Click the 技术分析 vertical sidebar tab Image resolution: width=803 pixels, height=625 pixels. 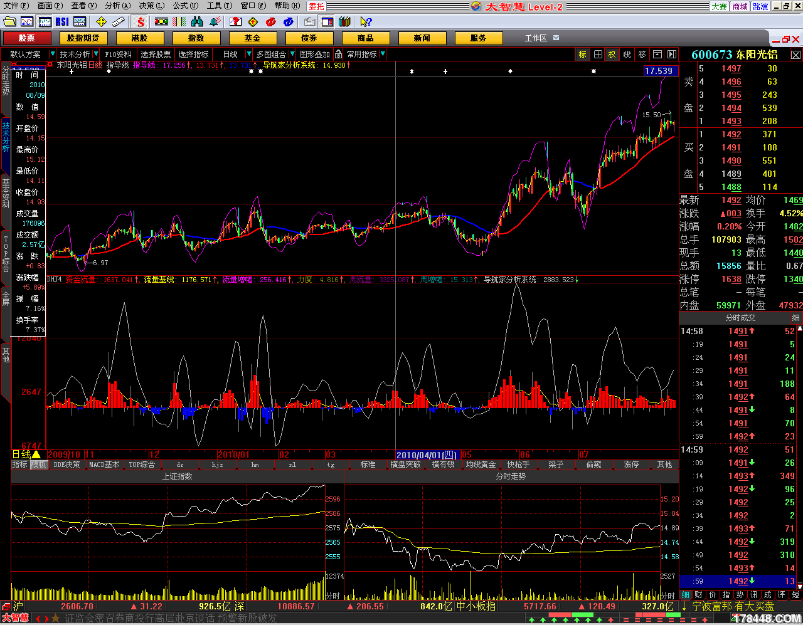pyautogui.click(x=6, y=137)
